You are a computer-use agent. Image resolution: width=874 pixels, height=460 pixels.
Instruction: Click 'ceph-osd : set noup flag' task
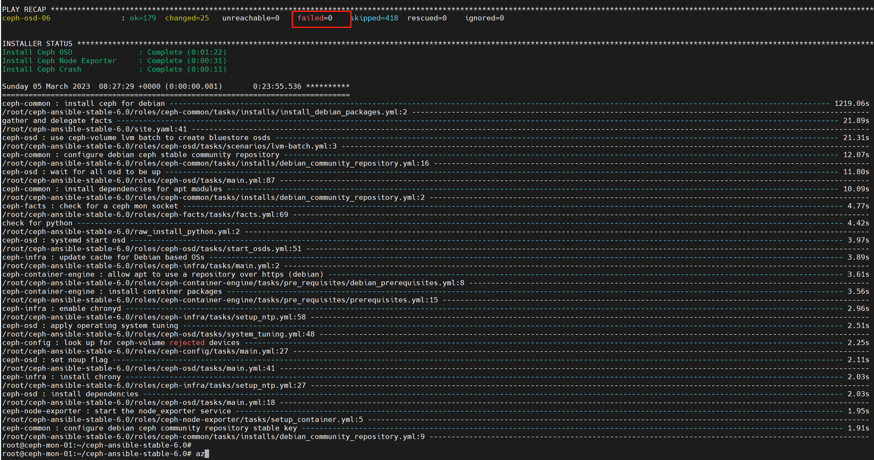pyautogui.click(x=55, y=360)
